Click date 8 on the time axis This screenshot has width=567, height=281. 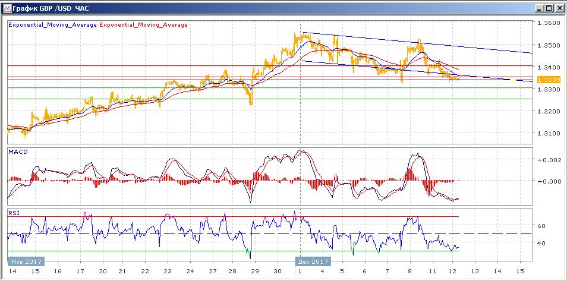409,271
